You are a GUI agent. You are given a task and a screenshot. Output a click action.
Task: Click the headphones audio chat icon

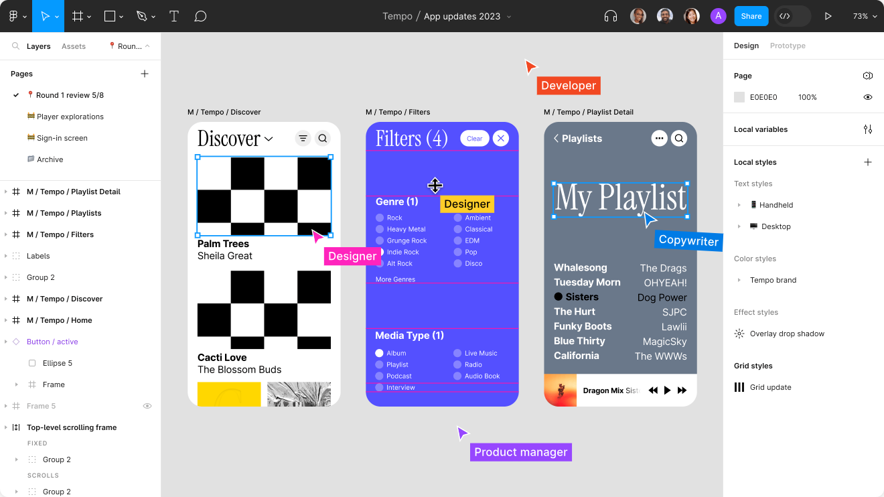pyautogui.click(x=610, y=16)
